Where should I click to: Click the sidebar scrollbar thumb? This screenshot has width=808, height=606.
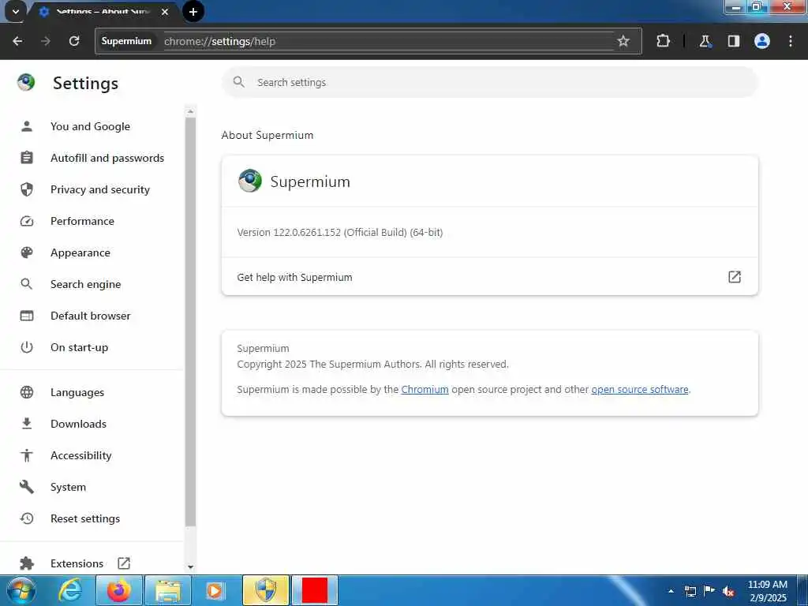[x=191, y=322]
